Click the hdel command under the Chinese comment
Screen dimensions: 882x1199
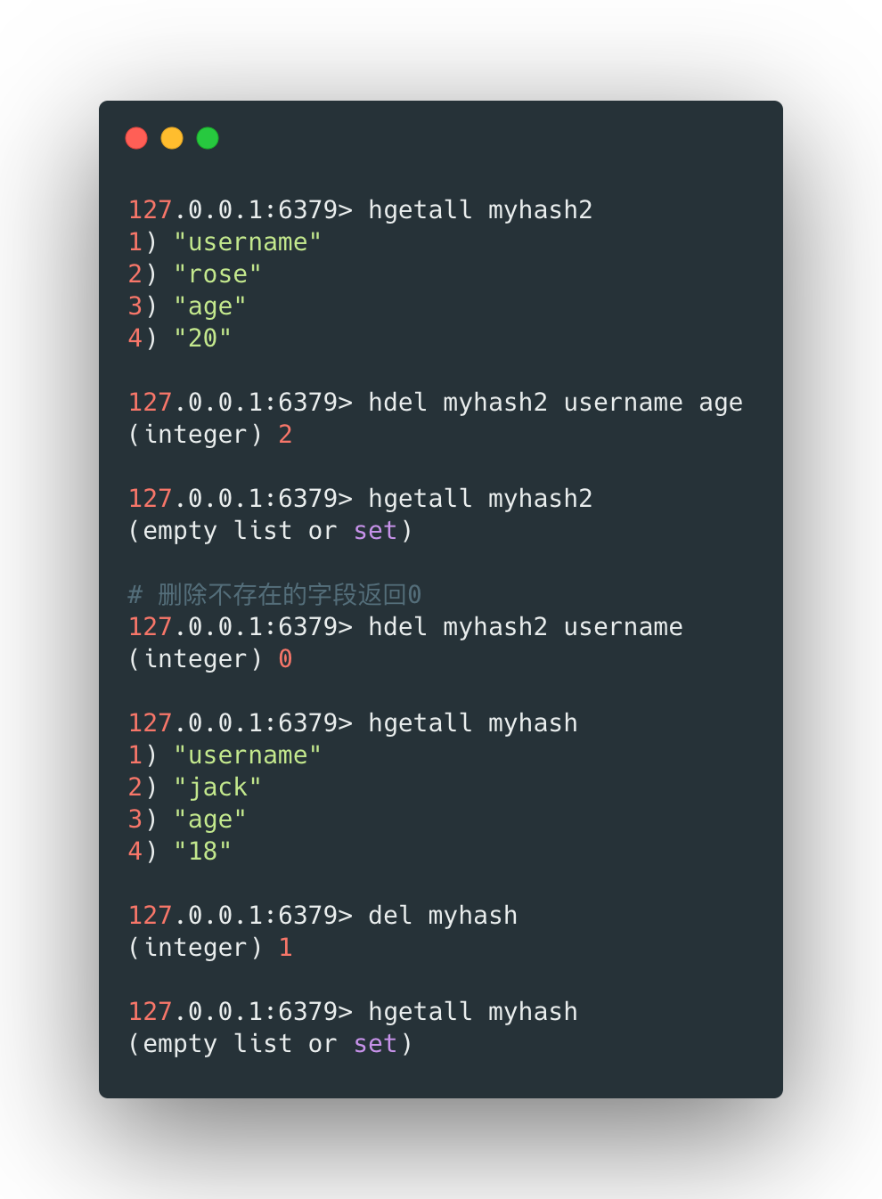coord(525,627)
